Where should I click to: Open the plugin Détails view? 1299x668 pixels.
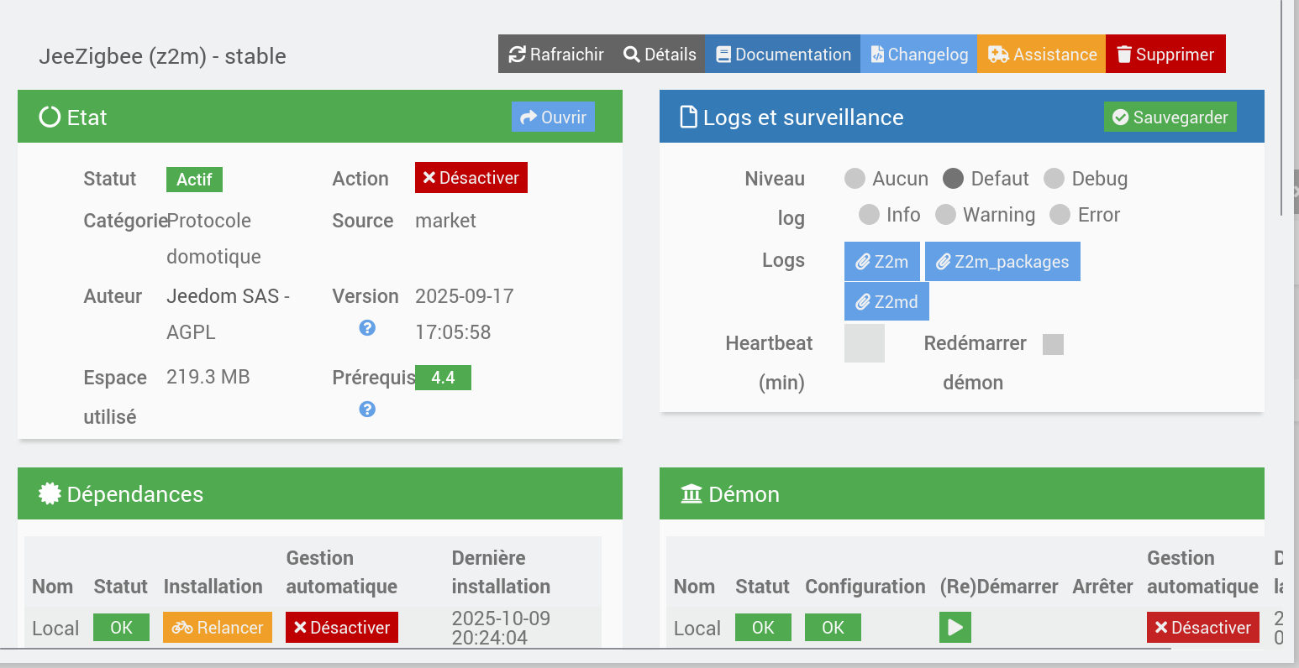click(660, 54)
